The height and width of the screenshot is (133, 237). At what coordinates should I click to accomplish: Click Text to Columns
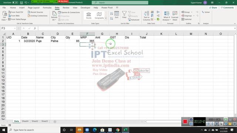coord(146,16)
